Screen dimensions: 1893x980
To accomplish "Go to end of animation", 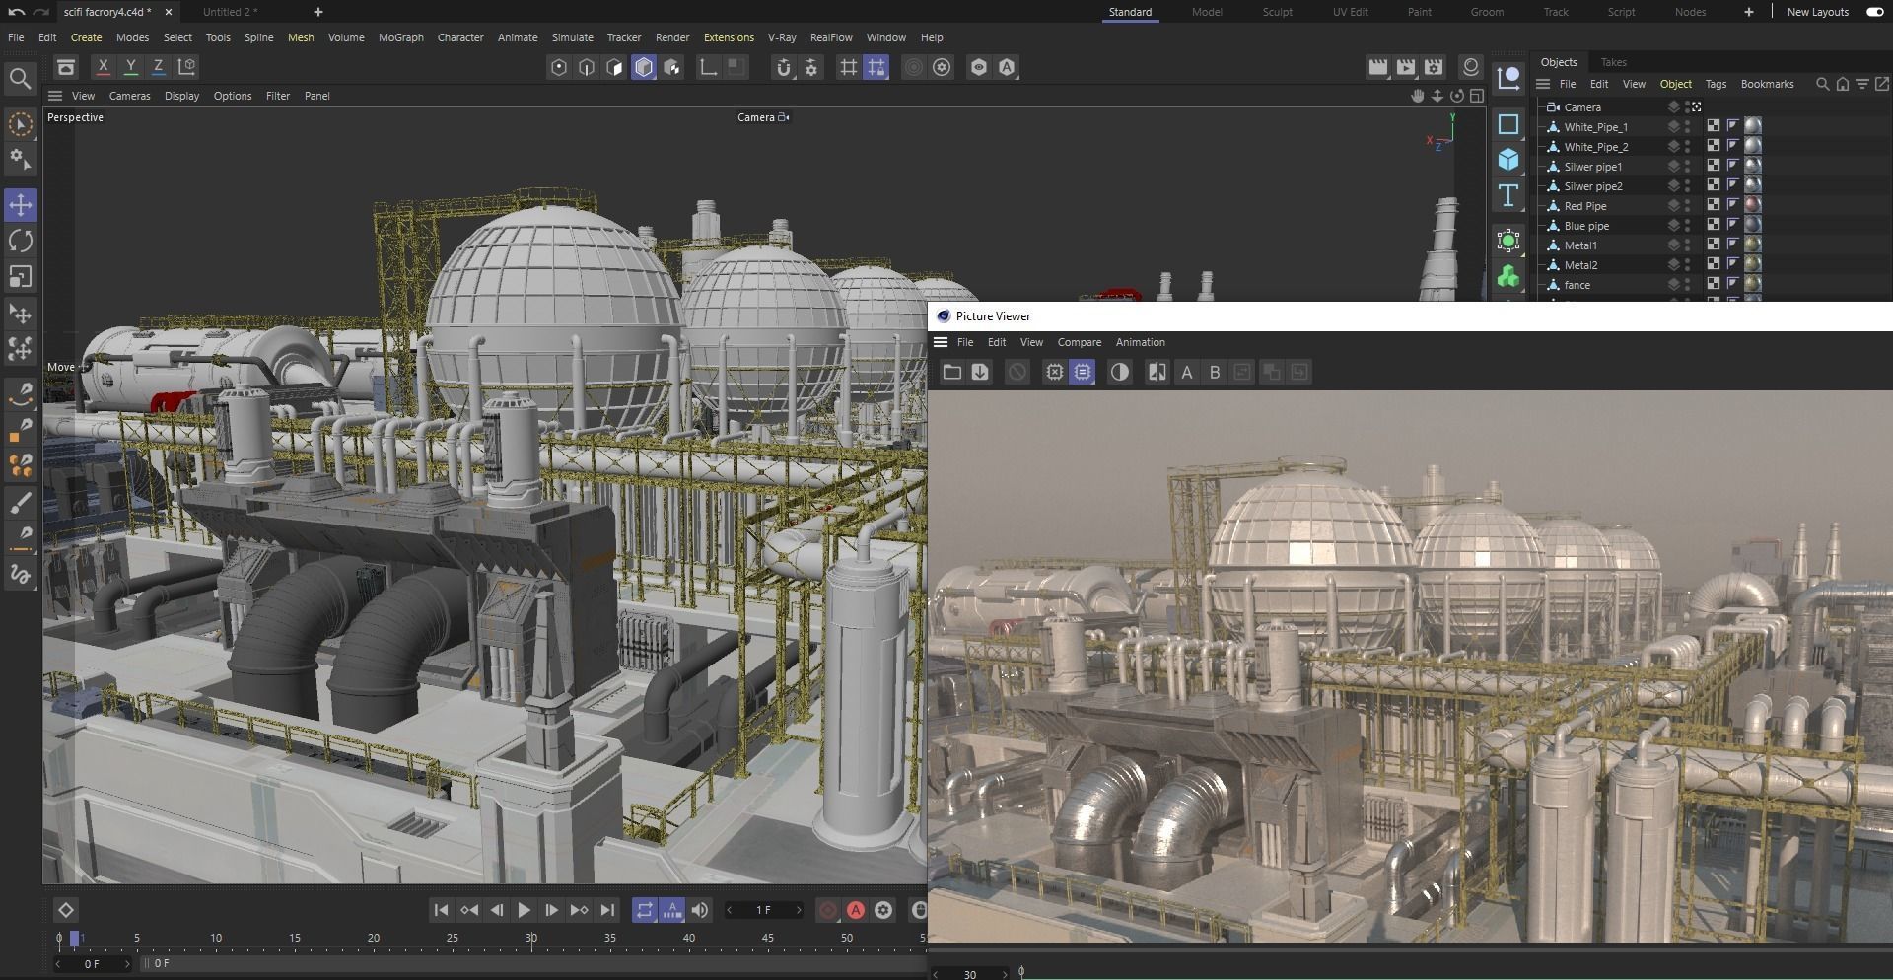I will [x=608, y=910].
